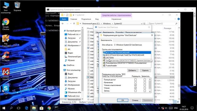This screenshot has height=111, width=197.
Task: Open the Windows Start menu
Action: tap(4, 108)
